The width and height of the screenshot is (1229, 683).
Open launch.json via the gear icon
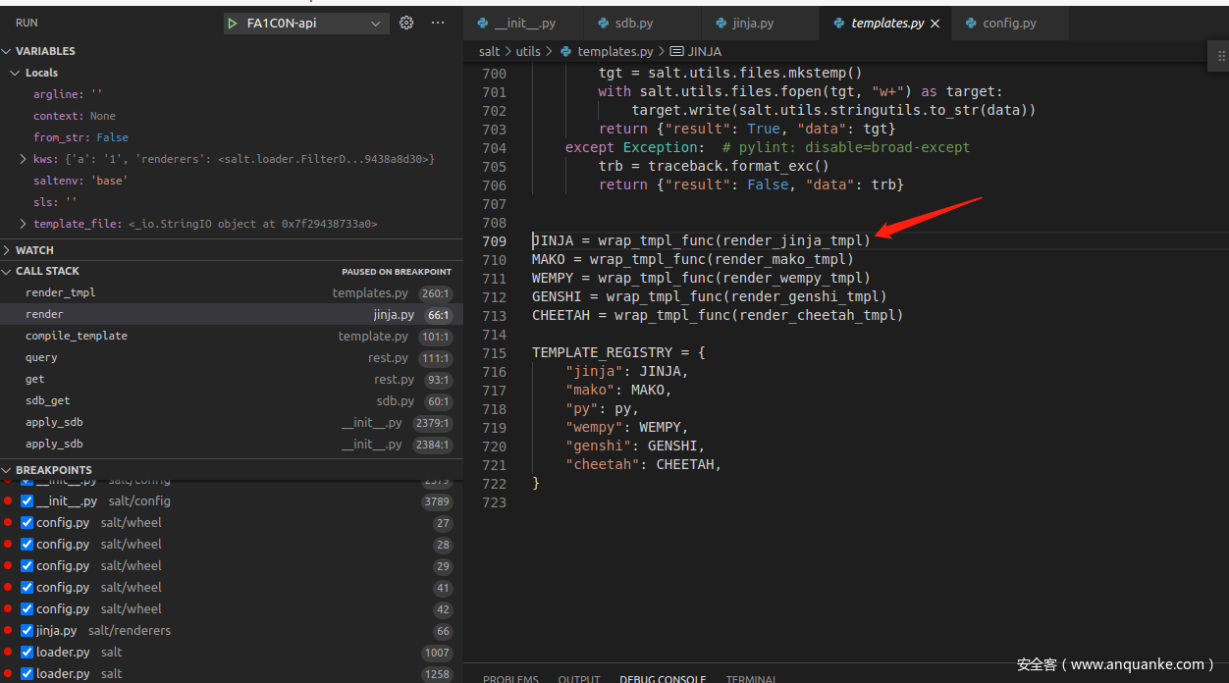pyautogui.click(x=406, y=23)
